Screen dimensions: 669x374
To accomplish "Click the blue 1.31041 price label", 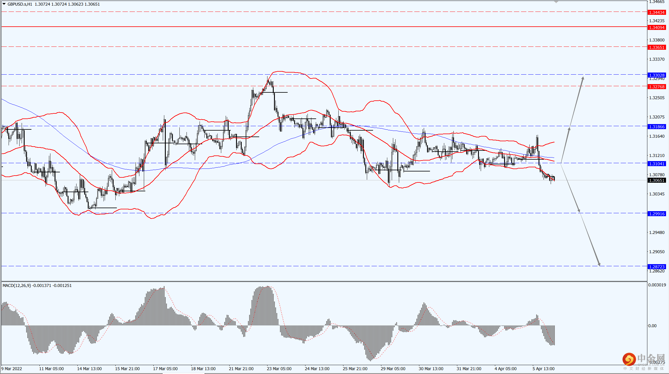I will click(x=657, y=164).
